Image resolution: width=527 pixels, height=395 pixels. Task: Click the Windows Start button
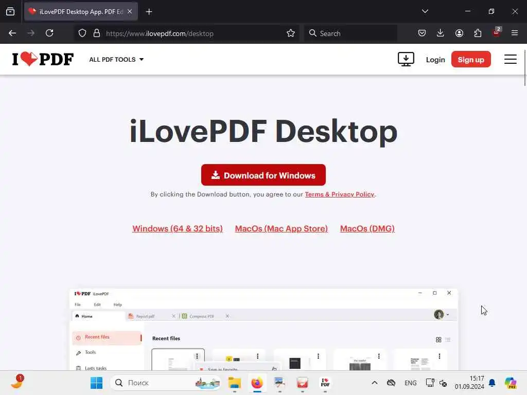coord(96,383)
